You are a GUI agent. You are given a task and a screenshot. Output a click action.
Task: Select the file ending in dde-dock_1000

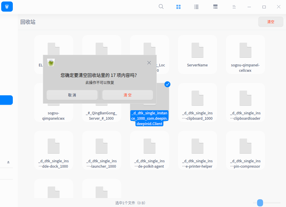[54, 150]
